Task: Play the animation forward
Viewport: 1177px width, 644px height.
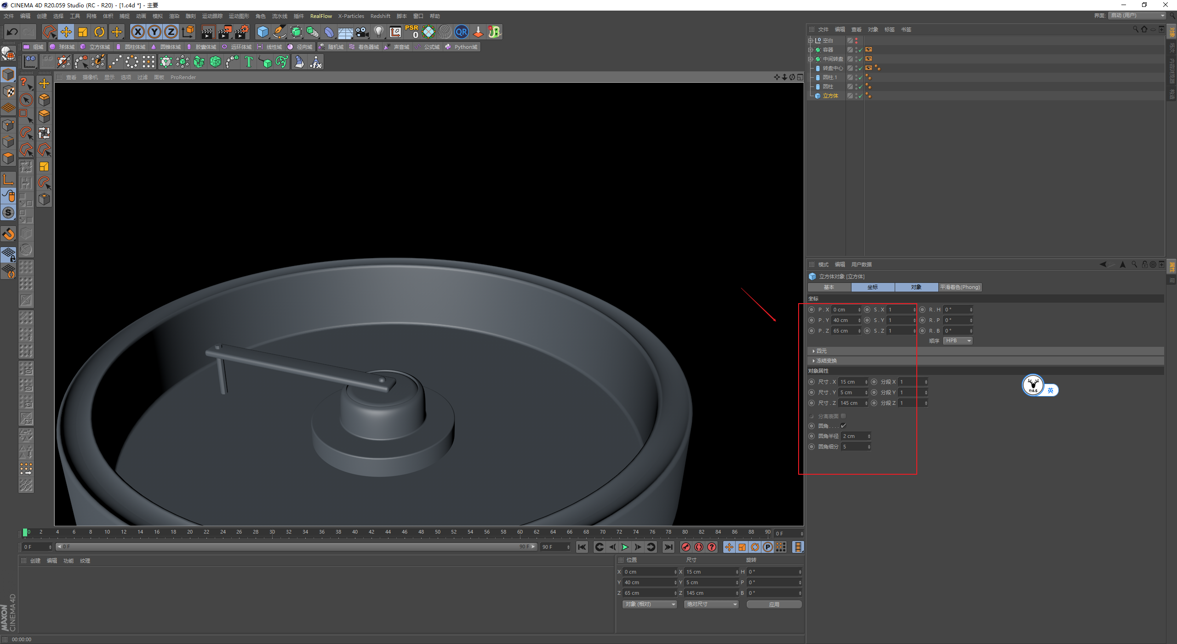Action: (x=625, y=547)
